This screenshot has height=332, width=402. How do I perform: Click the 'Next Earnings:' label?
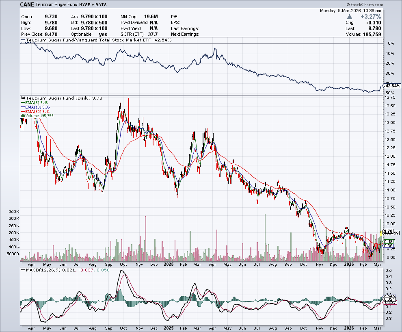coord(185,35)
